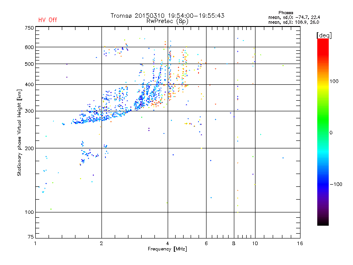Viewport: 353px width, 265px height.
Task: Click the 75 tick on height axis
Action: [x=31, y=238]
